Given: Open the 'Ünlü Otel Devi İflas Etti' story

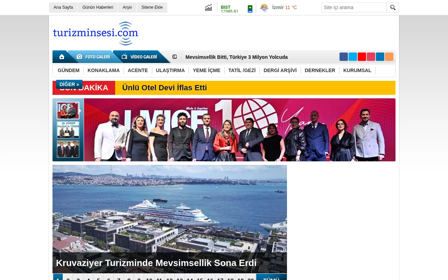Looking at the screenshot, I should coord(164,88).
